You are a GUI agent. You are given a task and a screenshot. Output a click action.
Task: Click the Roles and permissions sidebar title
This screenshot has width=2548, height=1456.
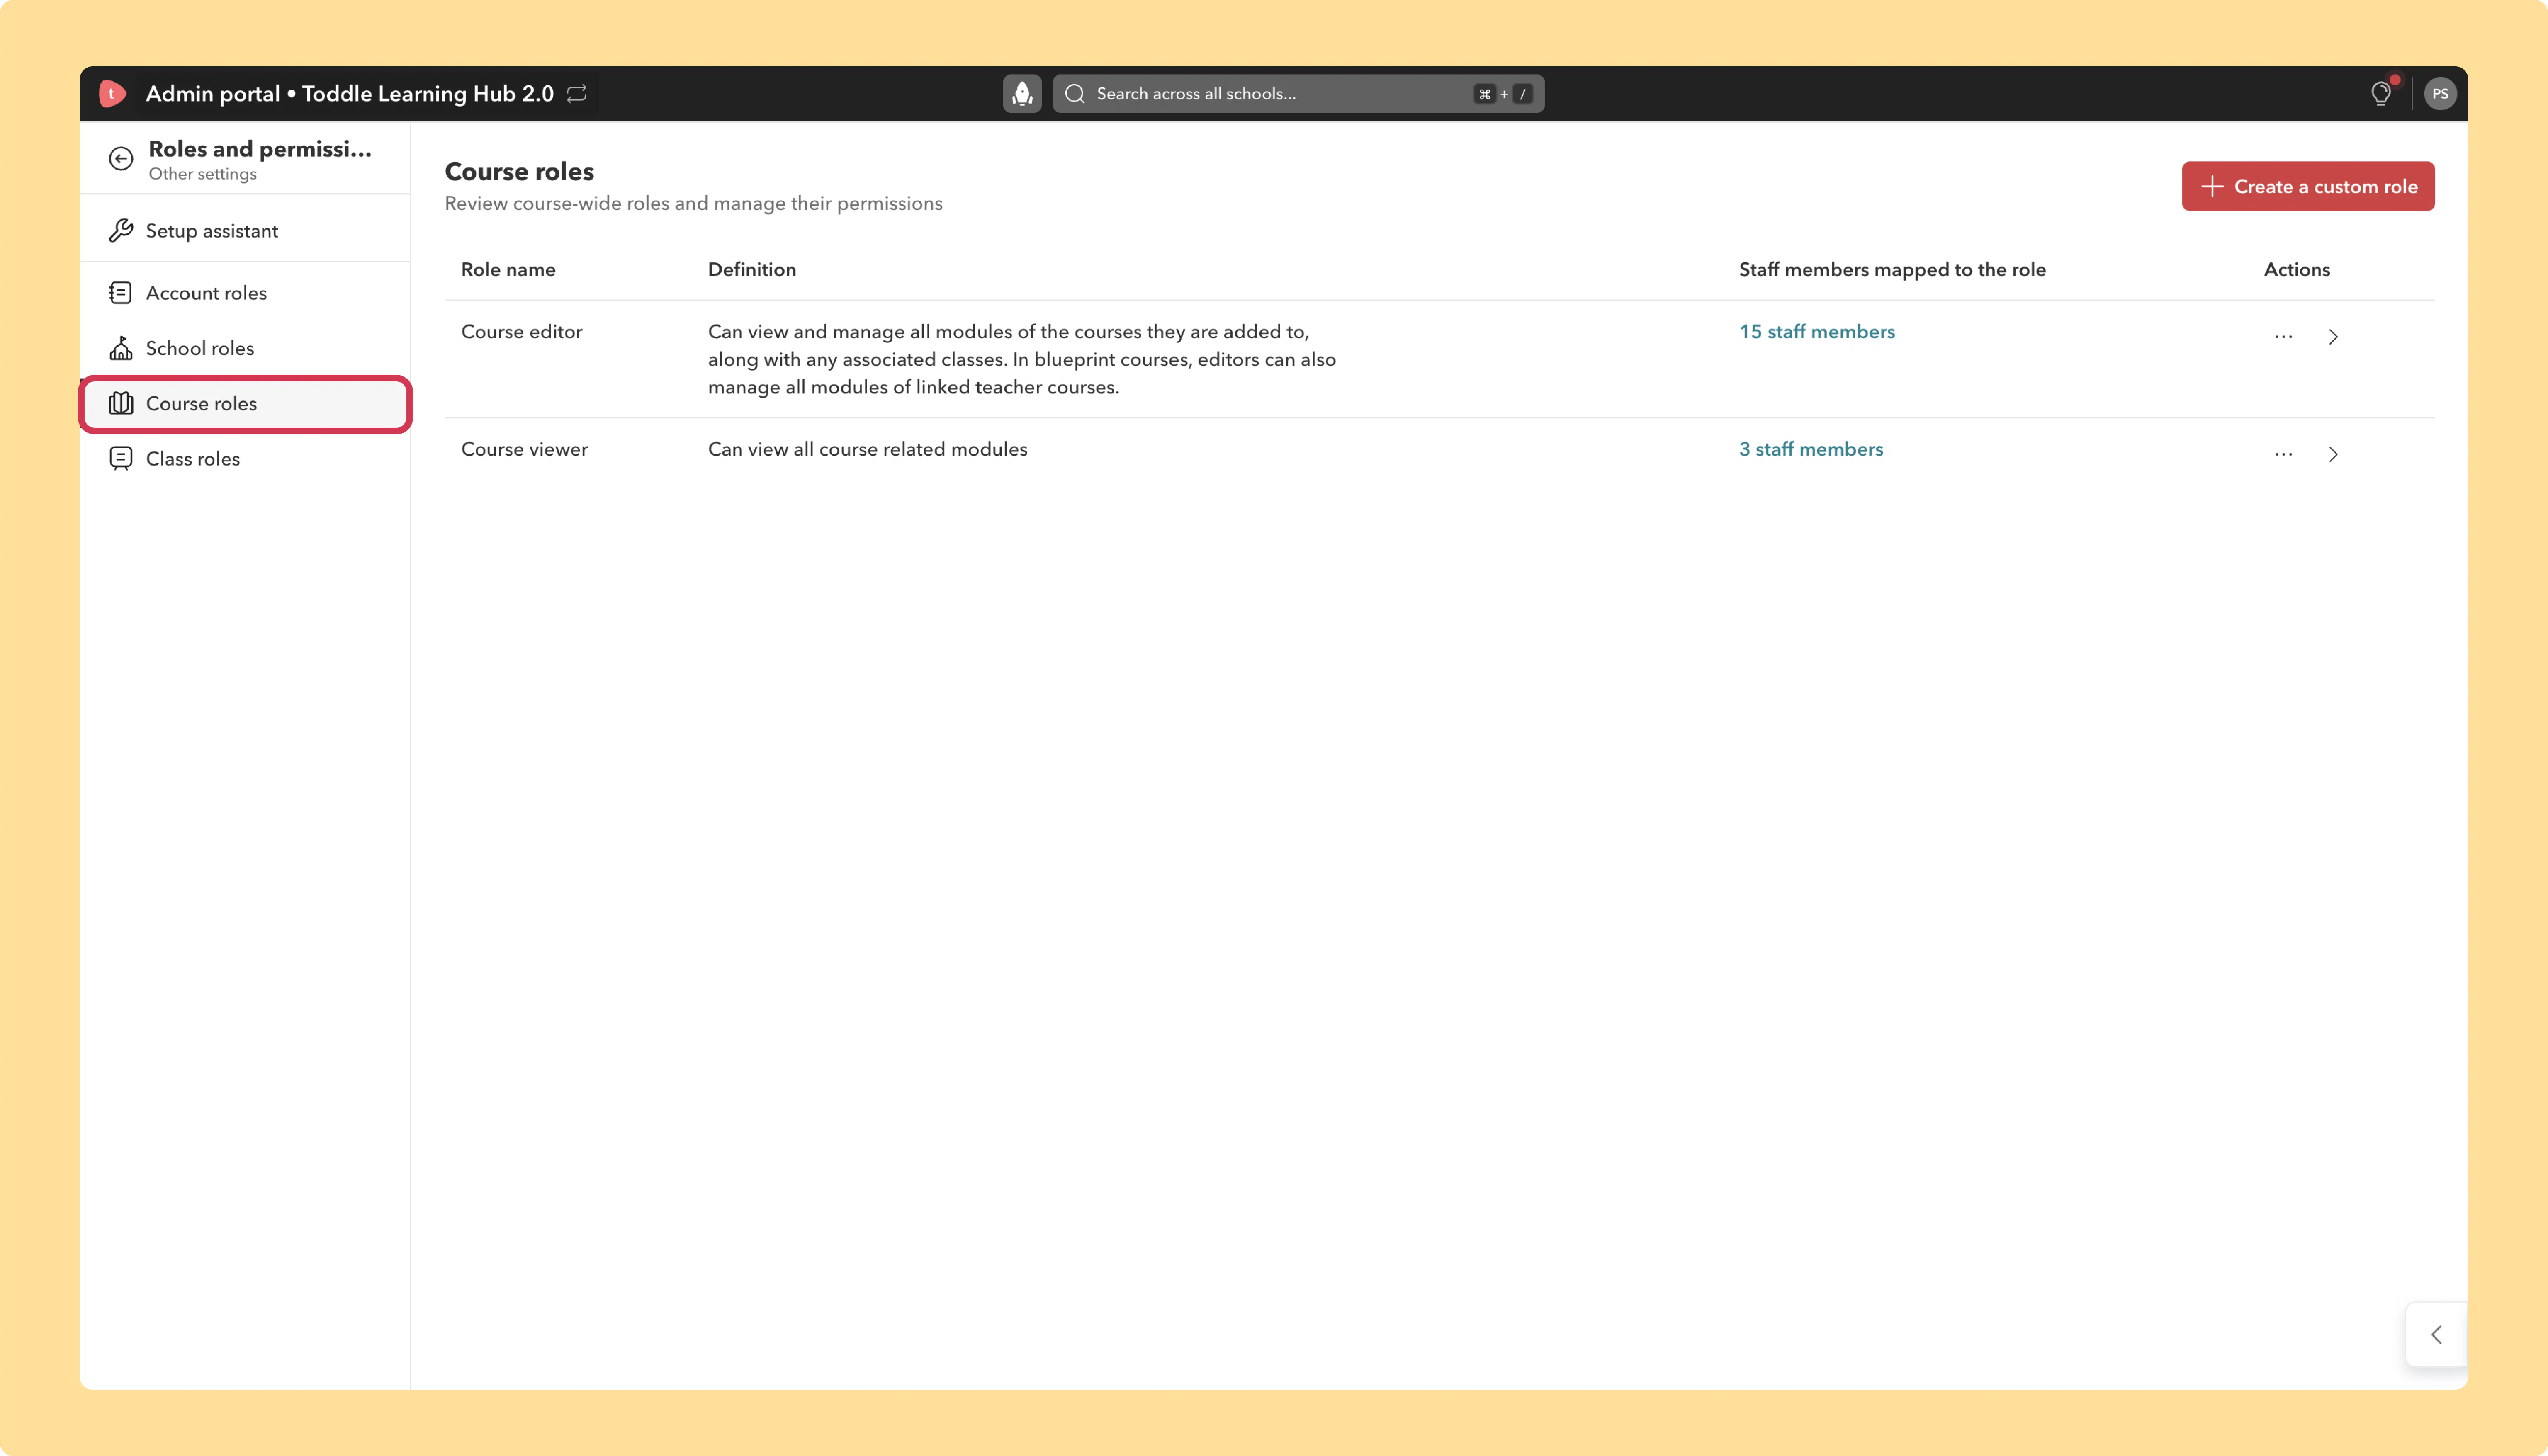click(x=260, y=149)
